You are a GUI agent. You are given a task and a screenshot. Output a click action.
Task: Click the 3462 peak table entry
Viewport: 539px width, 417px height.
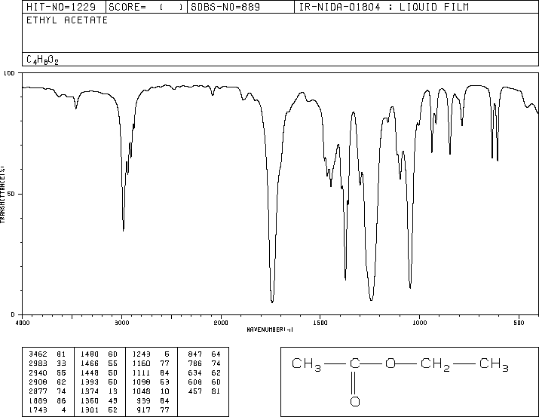[47, 354]
